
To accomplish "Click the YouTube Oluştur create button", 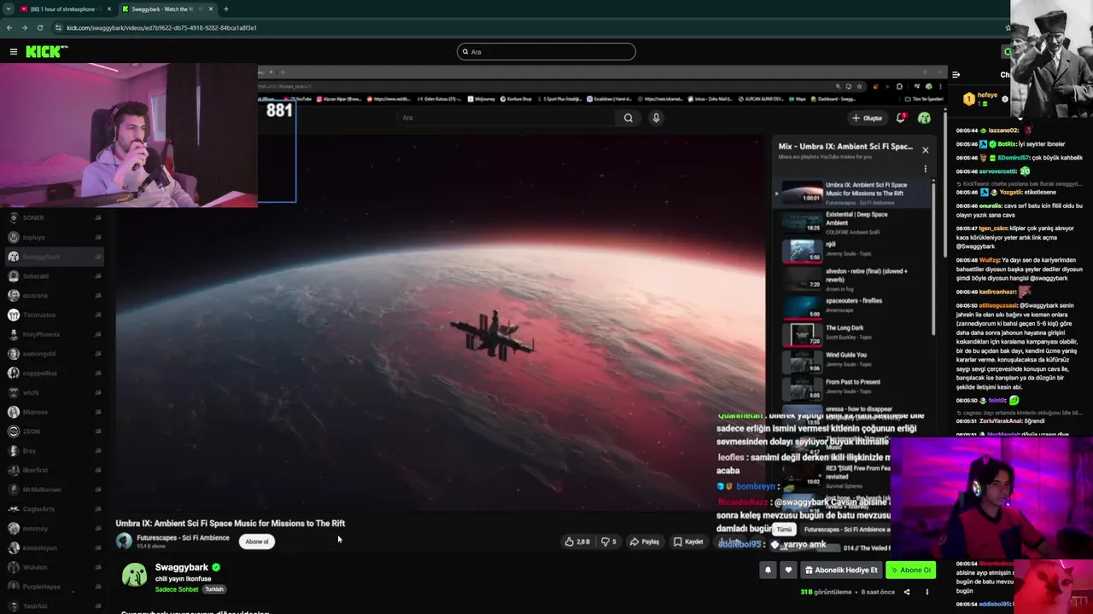I will coord(868,118).
